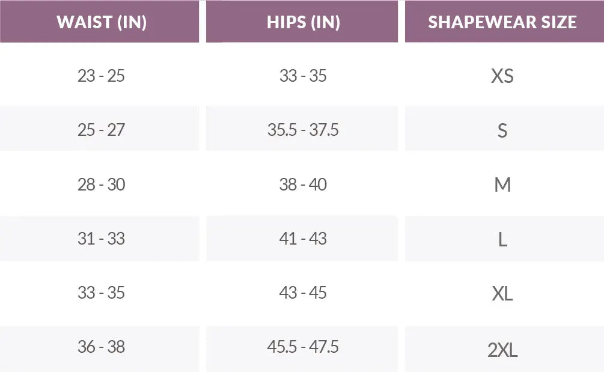
Task: Select waist measurement 31 - 33
Action: coord(101,239)
